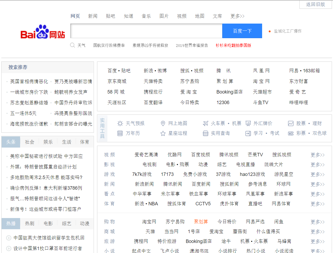Click play icon beside 设计中国第1枚口罩百年前逆行者
The height and width of the screenshot is (253, 333).
point(8,248)
